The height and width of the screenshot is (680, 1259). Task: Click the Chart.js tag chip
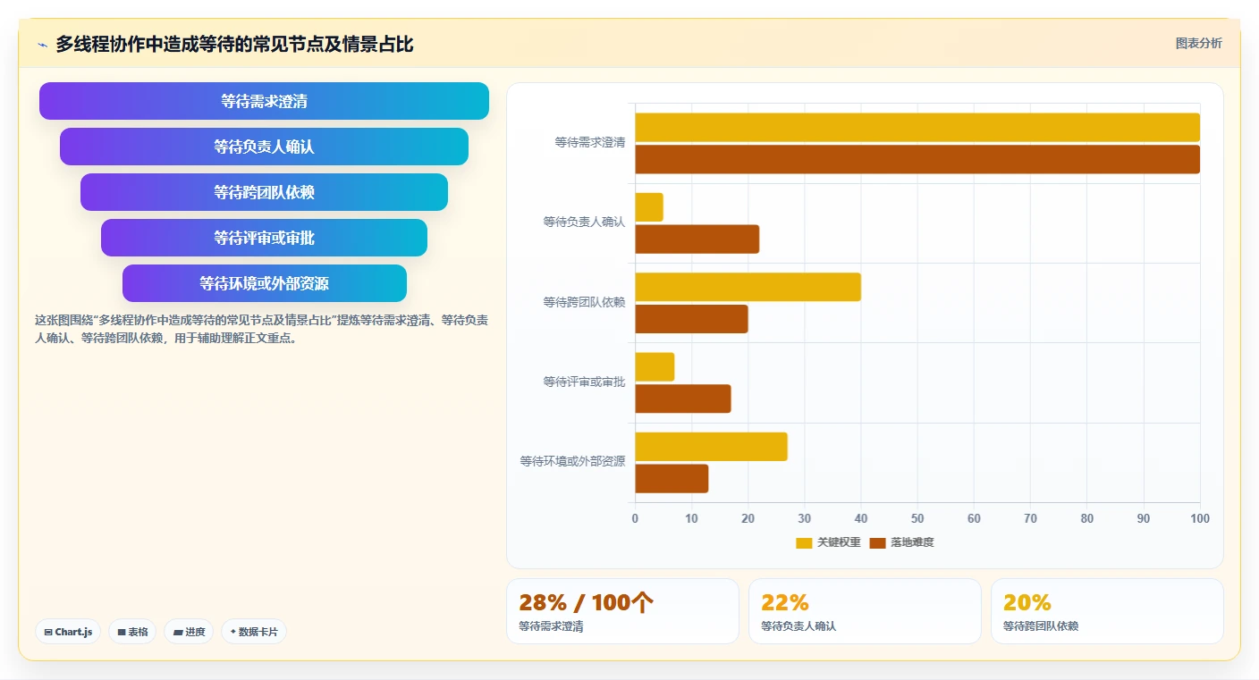point(69,632)
